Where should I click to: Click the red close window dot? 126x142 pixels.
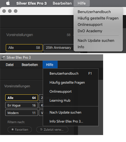(x=4, y=11)
